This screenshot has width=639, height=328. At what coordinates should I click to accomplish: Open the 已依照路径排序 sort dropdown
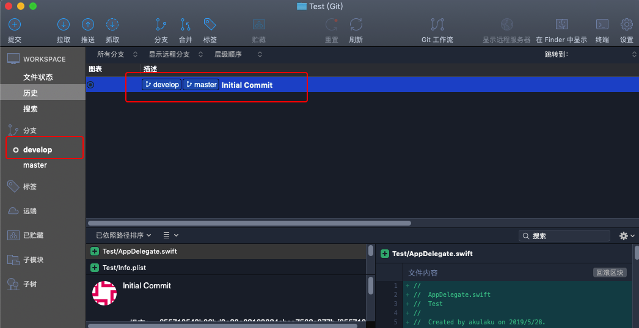pyautogui.click(x=124, y=235)
